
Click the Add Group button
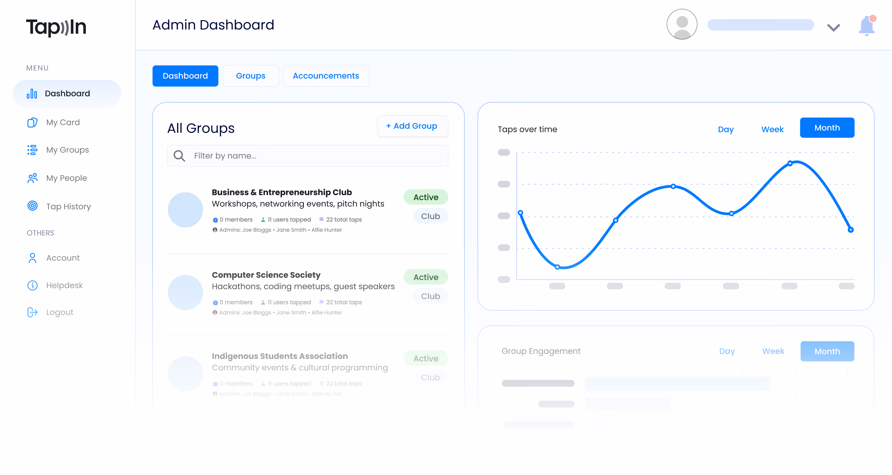[412, 126]
